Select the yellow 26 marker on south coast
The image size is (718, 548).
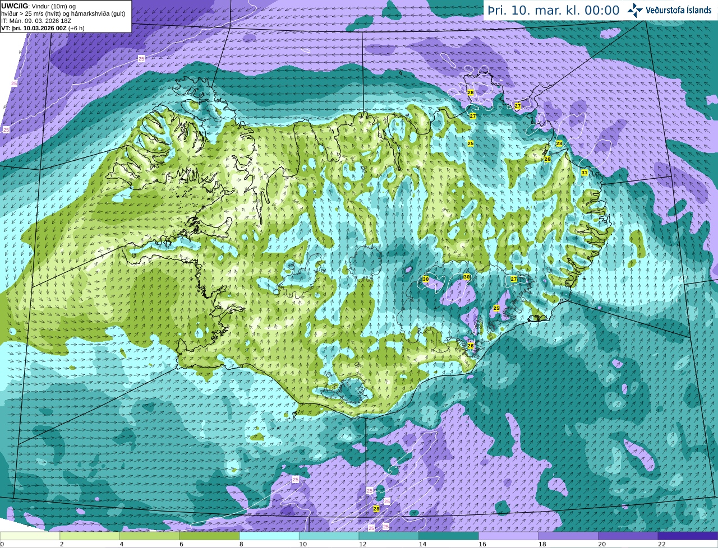(471, 346)
